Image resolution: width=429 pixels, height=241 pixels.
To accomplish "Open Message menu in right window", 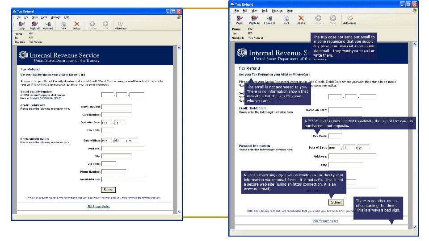I will tap(278, 11).
